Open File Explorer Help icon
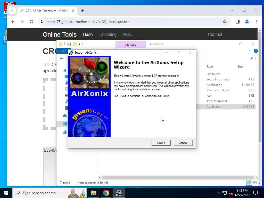This screenshot has width=264, height=198. 255,51
